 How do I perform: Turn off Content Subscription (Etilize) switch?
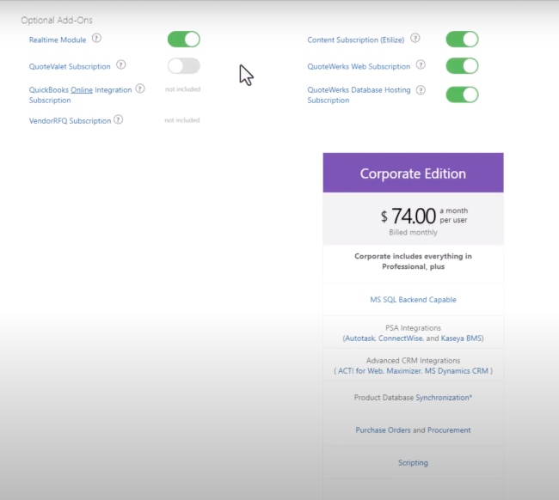click(462, 40)
